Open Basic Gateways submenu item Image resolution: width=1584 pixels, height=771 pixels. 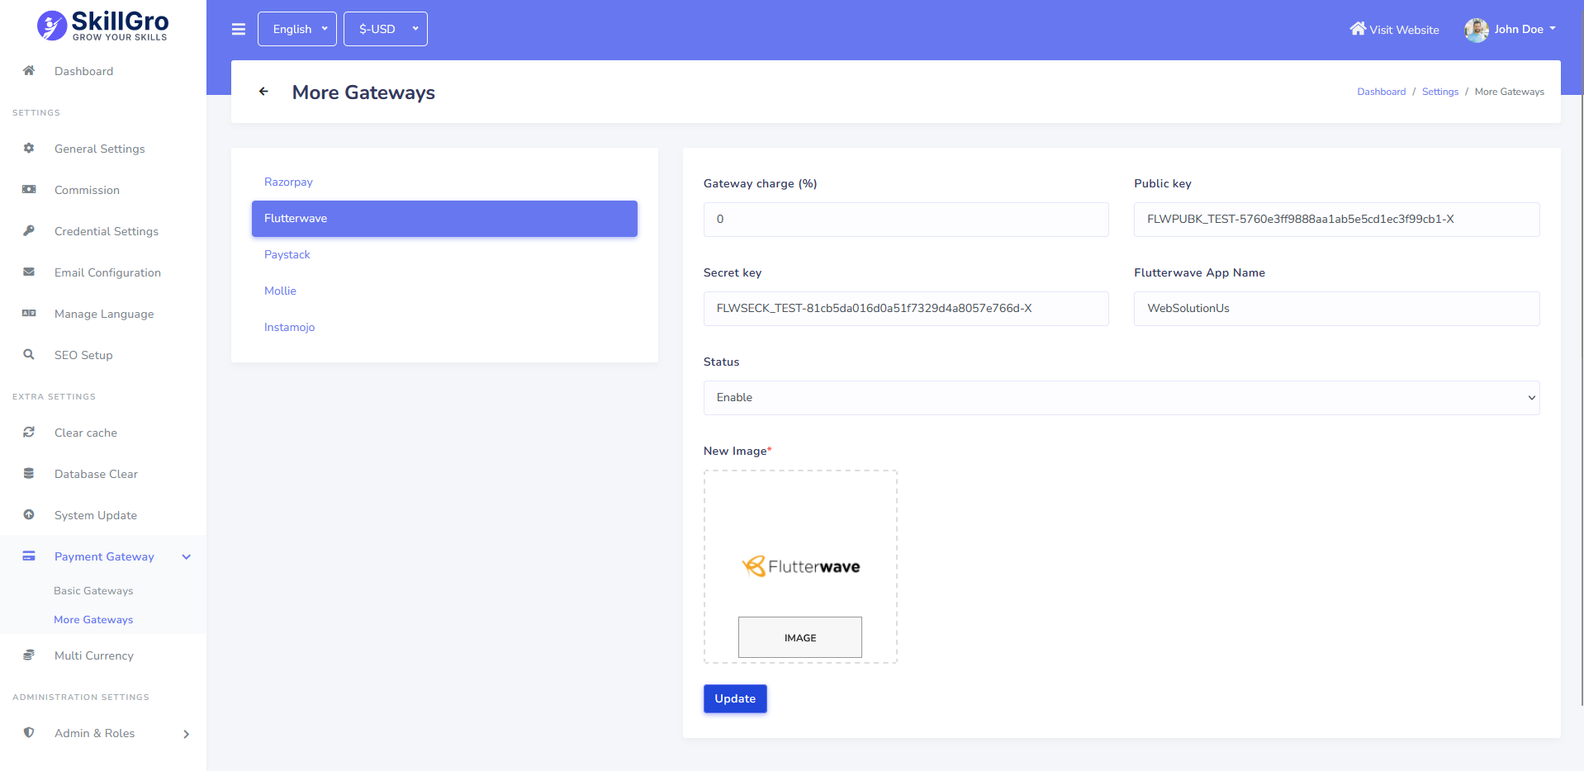pyautogui.click(x=93, y=591)
